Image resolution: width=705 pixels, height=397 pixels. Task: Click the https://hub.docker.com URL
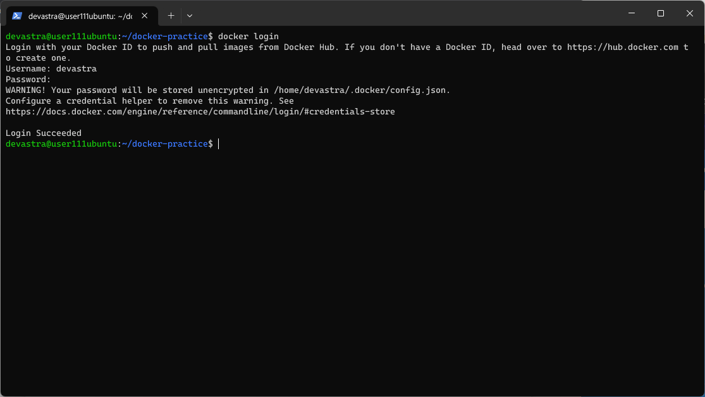point(622,47)
